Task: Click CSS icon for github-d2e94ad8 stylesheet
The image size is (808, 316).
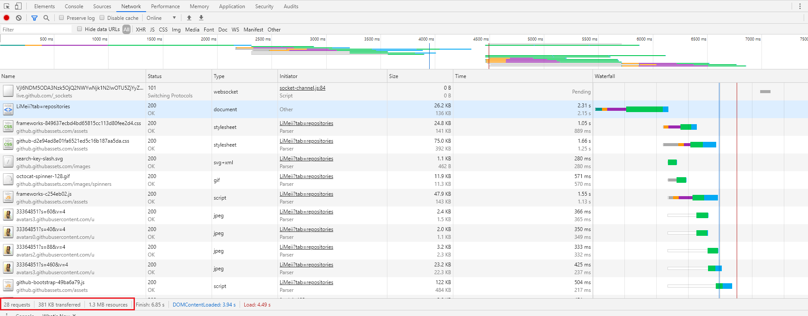Action: tap(8, 144)
